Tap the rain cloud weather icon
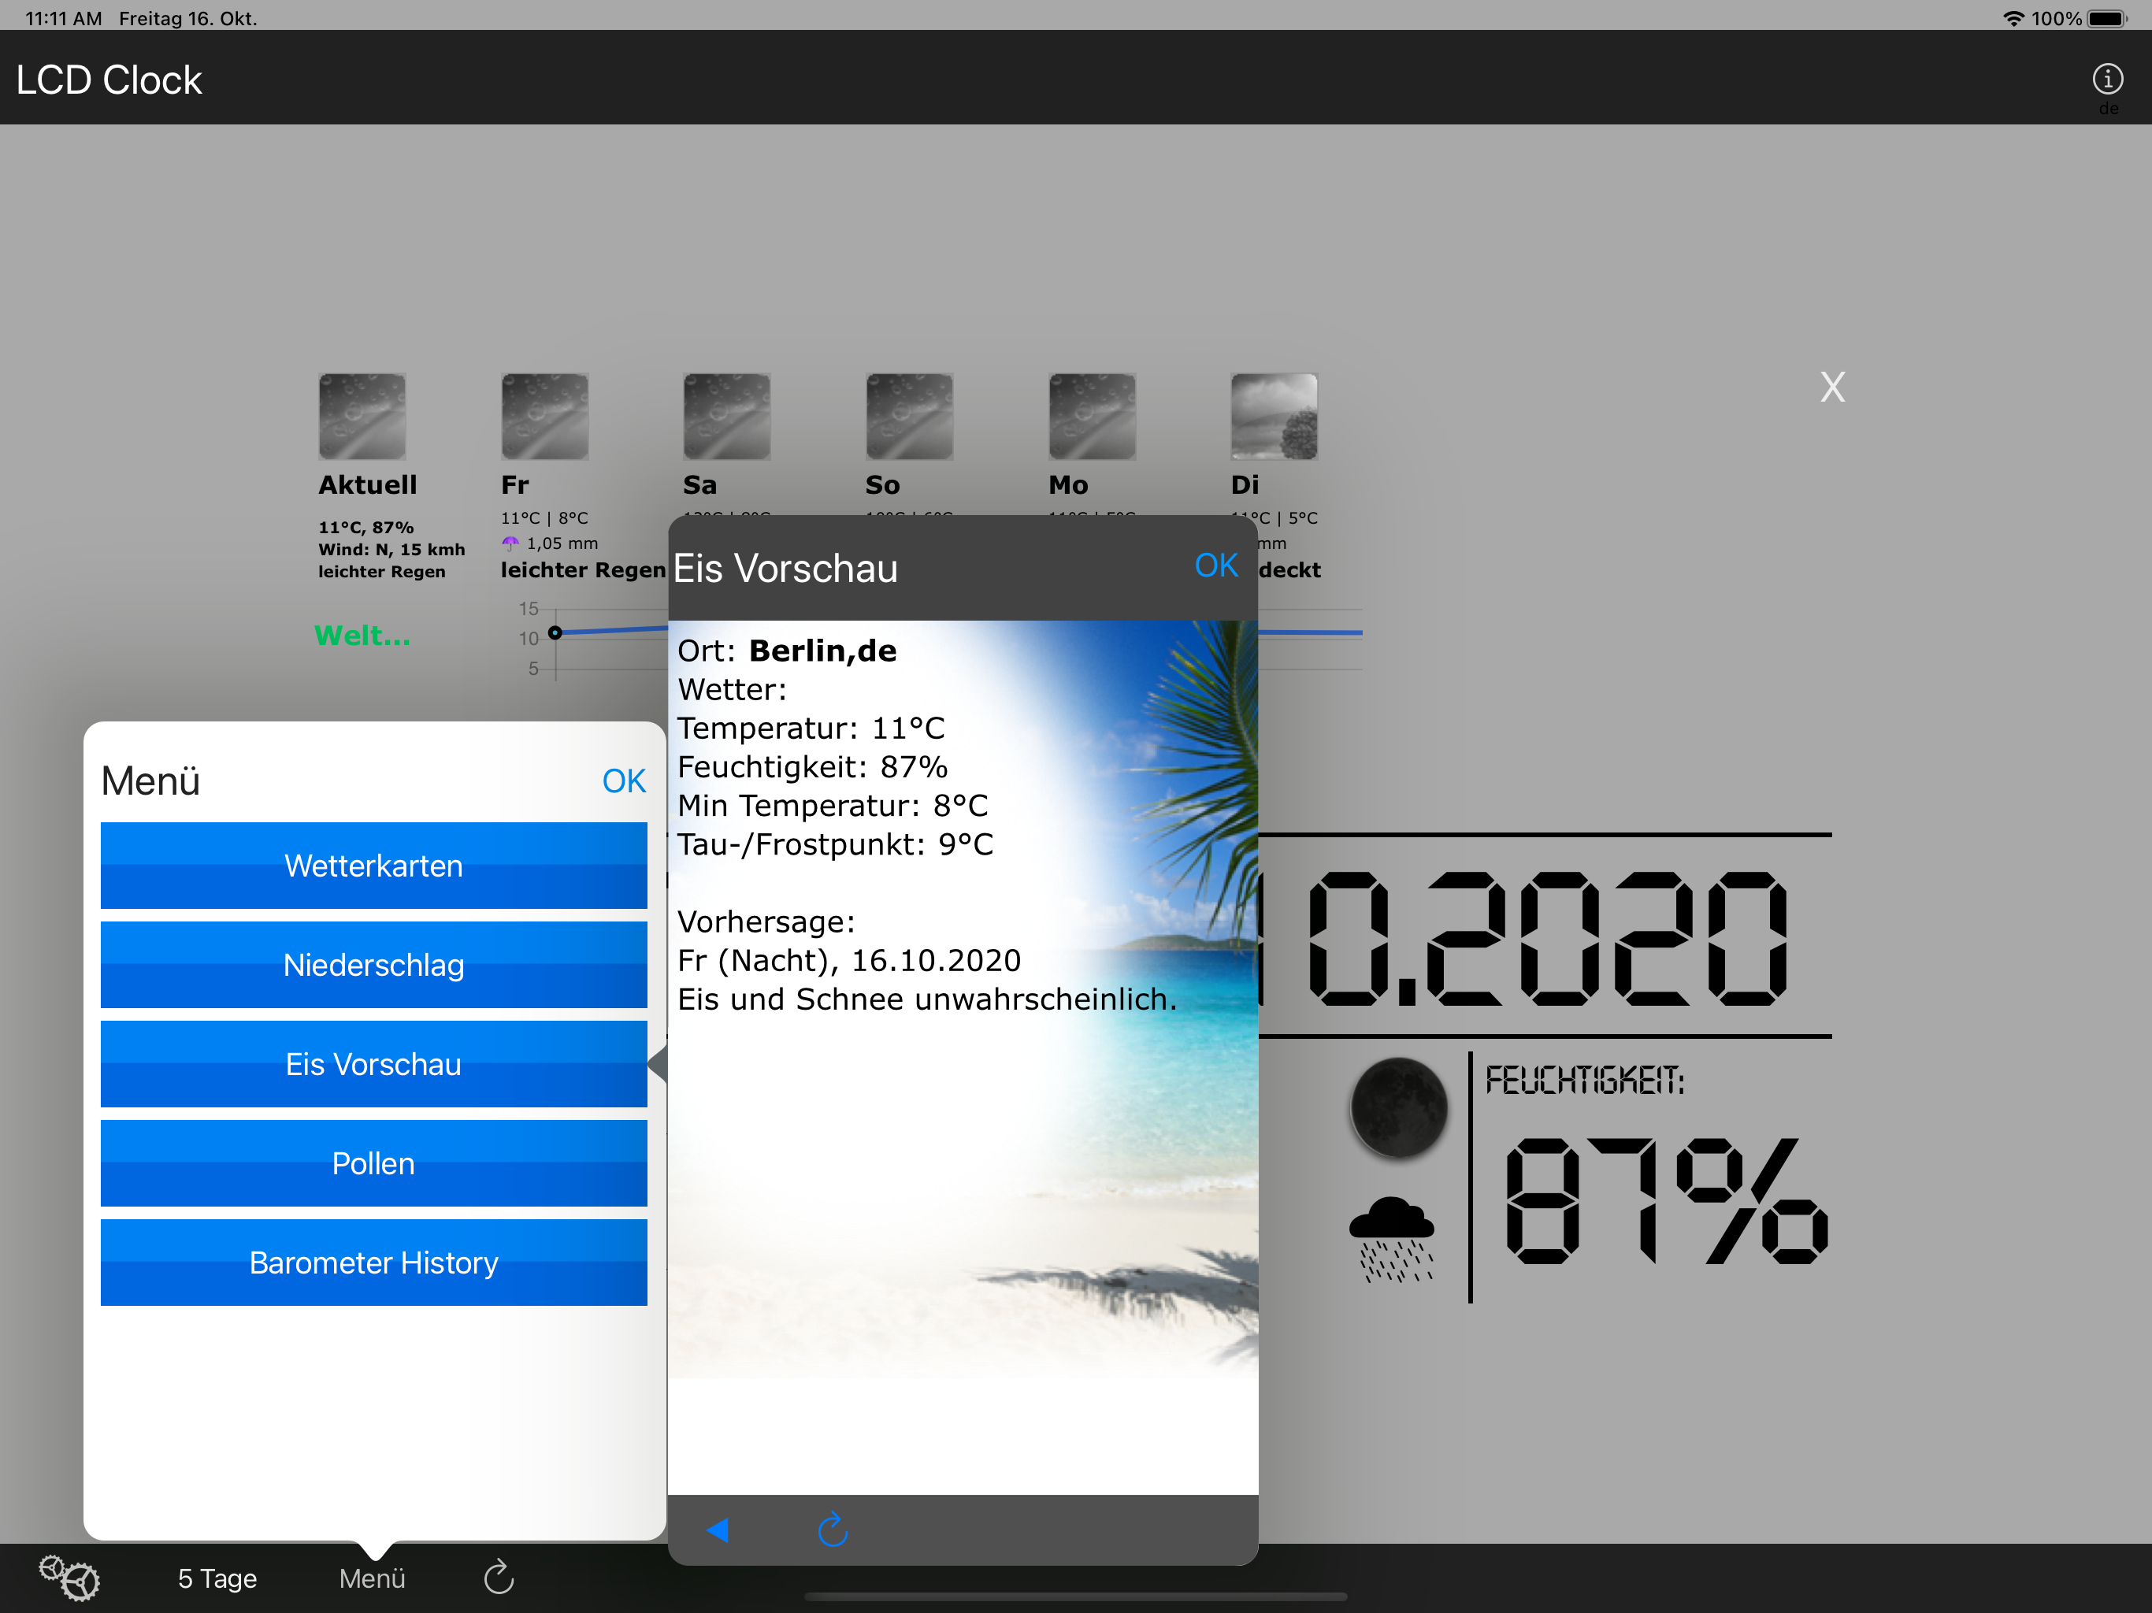The image size is (2152, 1613). tap(1392, 1238)
